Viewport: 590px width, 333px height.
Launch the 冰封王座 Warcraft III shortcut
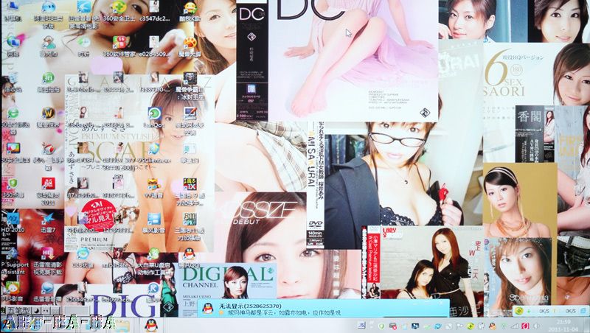pyautogui.click(x=190, y=85)
